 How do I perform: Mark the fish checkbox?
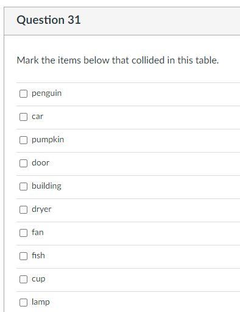(x=23, y=256)
